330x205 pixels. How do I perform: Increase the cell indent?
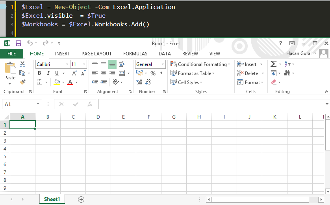pos(104,82)
